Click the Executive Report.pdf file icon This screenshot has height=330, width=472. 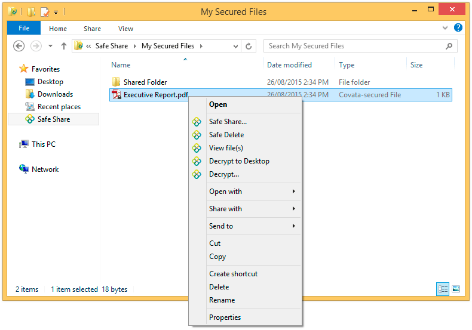116,95
